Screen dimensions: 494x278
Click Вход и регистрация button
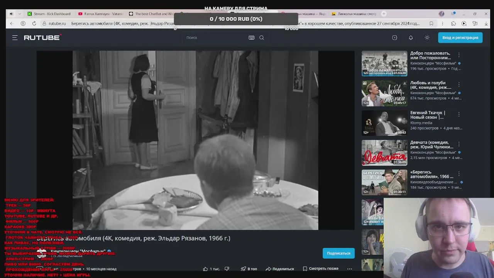pos(460,37)
